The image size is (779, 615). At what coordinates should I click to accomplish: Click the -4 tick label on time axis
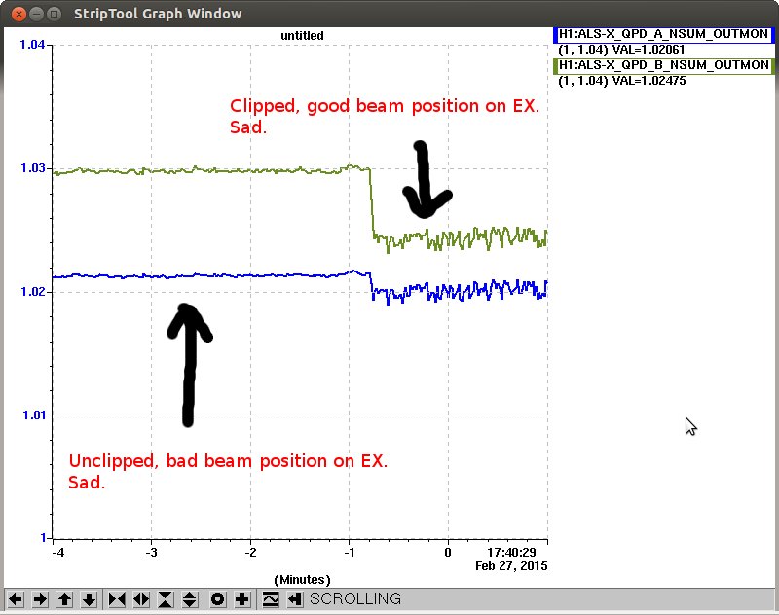coord(58,553)
